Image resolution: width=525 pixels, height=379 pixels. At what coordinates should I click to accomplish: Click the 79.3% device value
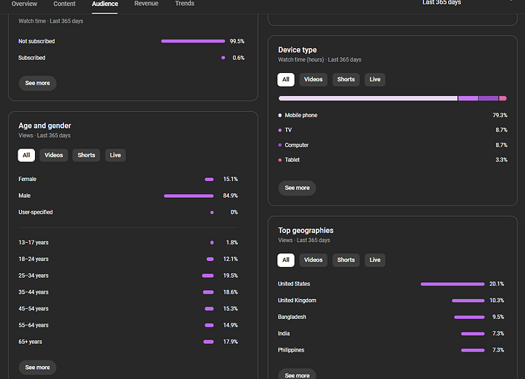(x=500, y=115)
